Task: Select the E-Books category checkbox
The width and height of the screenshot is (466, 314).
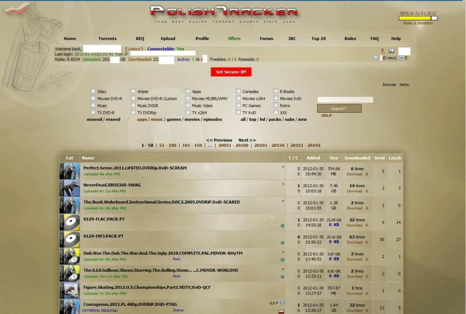Action: pyautogui.click(x=276, y=91)
